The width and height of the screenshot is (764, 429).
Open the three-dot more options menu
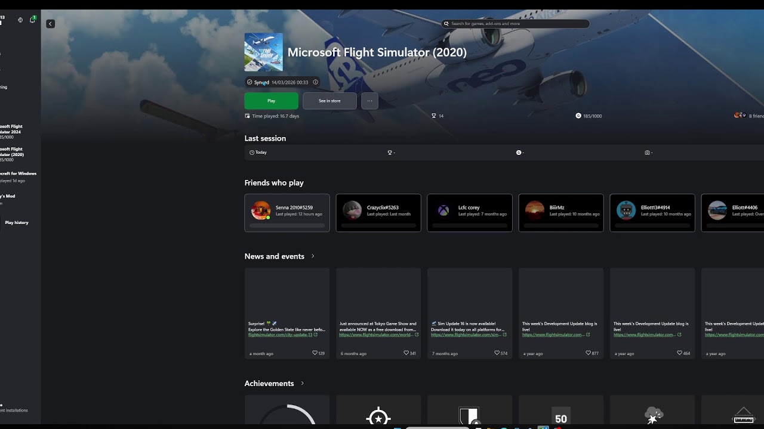[x=369, y=101]
